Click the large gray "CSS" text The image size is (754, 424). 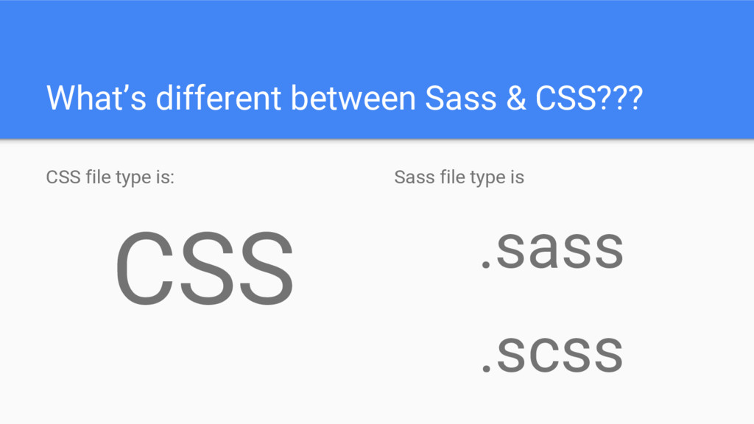(x=204, y=268)
